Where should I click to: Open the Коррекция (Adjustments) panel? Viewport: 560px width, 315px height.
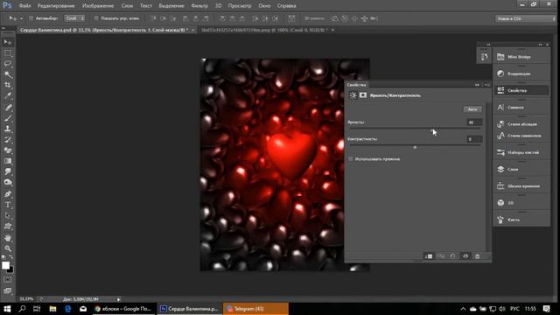tap(521, 73)
